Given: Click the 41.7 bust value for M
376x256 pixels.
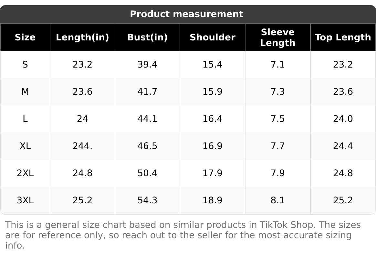Looking at the screenshot, I should [x=147, y=92].
